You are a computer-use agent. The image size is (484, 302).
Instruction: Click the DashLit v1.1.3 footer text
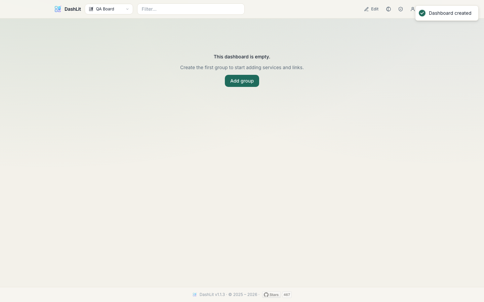(212, 295)
